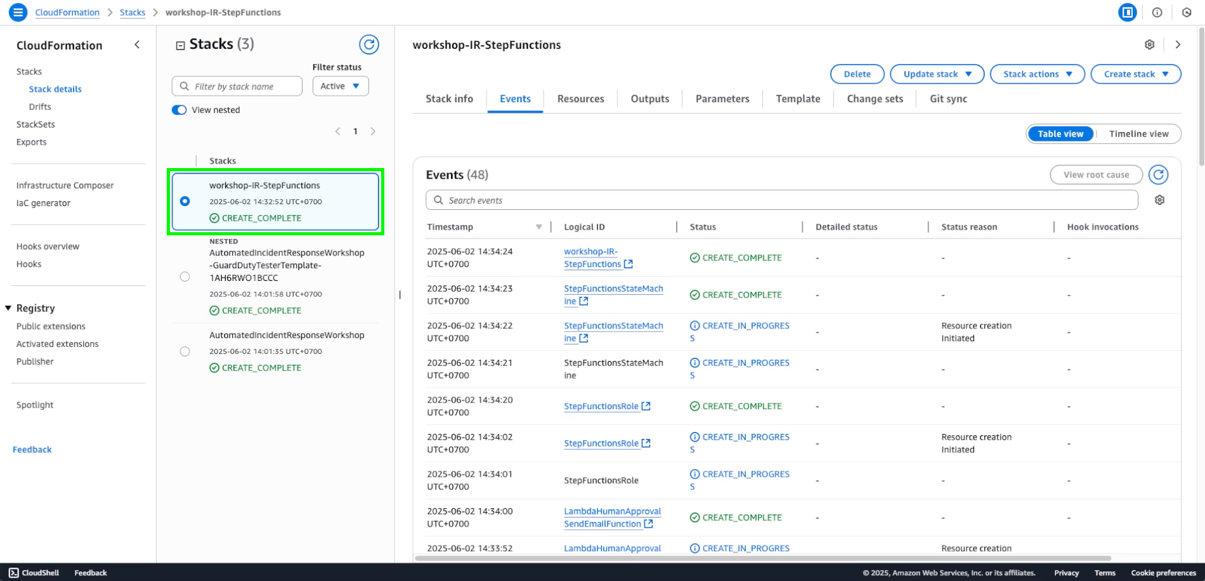The height and width of the screenshot is (581, 1205).
Task: Open the Create stack dropdown
Action: coord(1136,74)
